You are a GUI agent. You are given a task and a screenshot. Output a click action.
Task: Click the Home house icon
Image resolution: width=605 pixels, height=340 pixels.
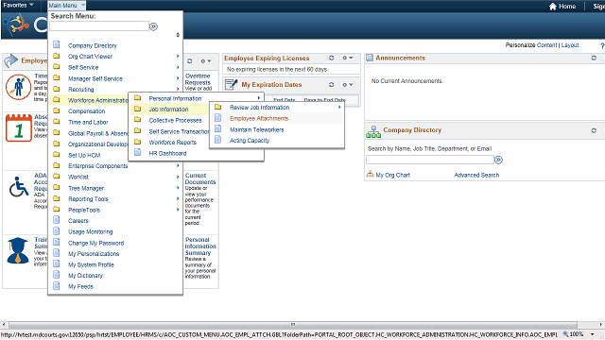552,7
